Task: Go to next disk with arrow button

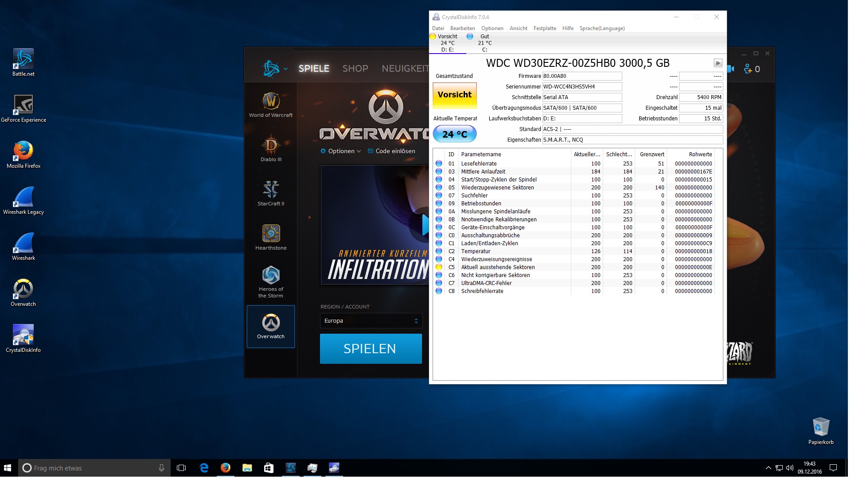Action: point(718,63)
